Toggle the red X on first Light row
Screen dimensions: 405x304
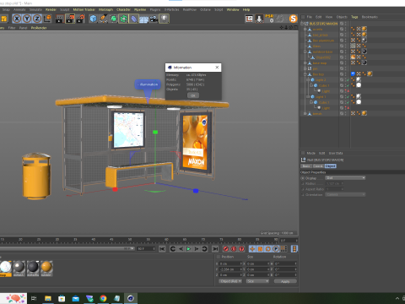pyautogui.click(x=348, y=91)
